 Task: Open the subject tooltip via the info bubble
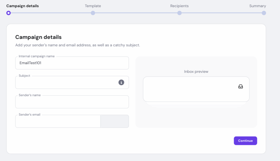pos(121,82)
